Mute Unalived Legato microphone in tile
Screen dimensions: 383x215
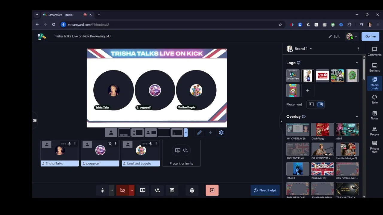(x=151, y=144)
